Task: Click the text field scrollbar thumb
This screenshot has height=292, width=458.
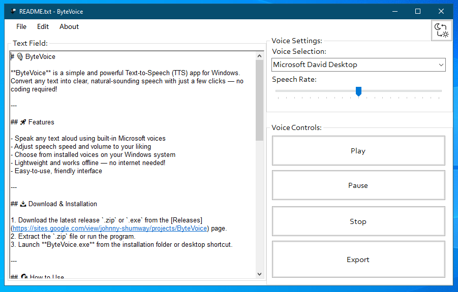Action: coord(259,101)
